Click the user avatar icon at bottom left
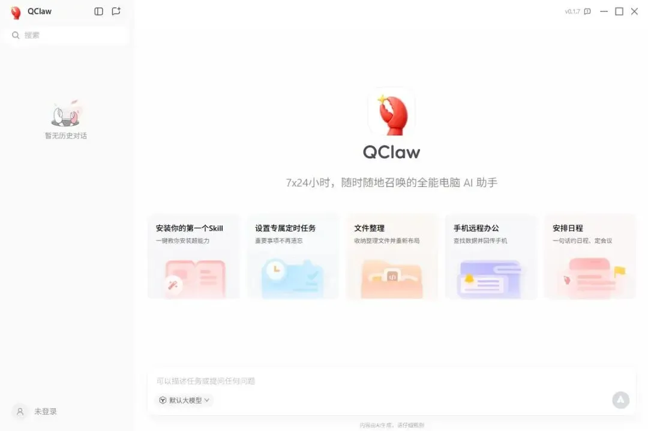Screen dimensions: 648x431 (x=20, y=411)
